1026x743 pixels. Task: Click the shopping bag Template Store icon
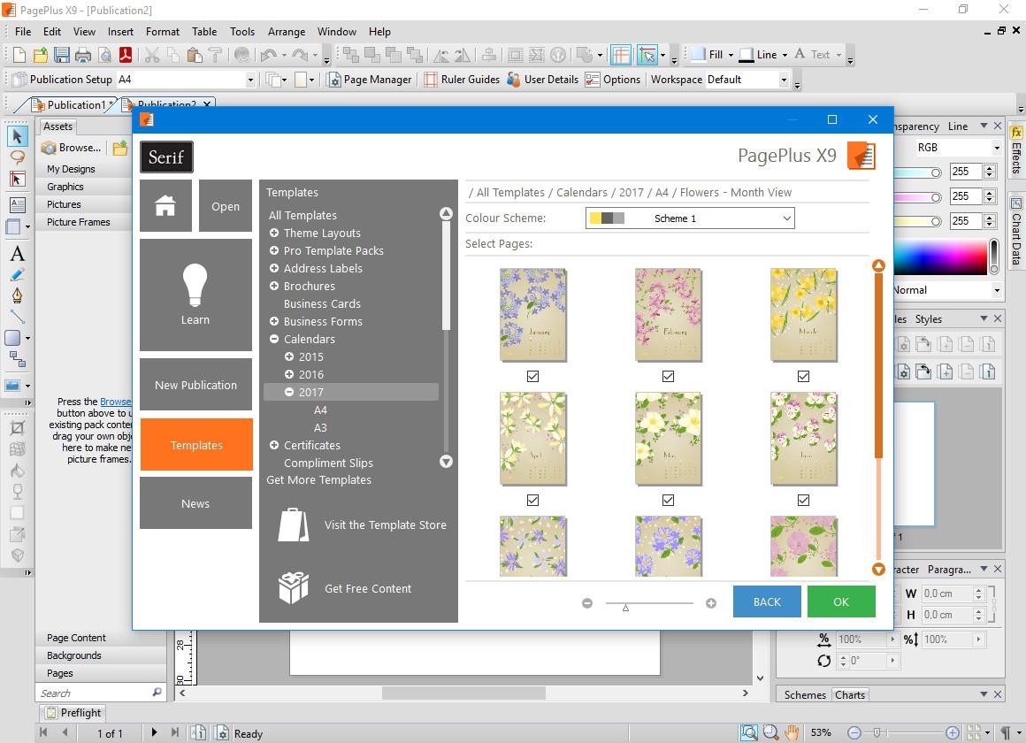tap(293, 525)
